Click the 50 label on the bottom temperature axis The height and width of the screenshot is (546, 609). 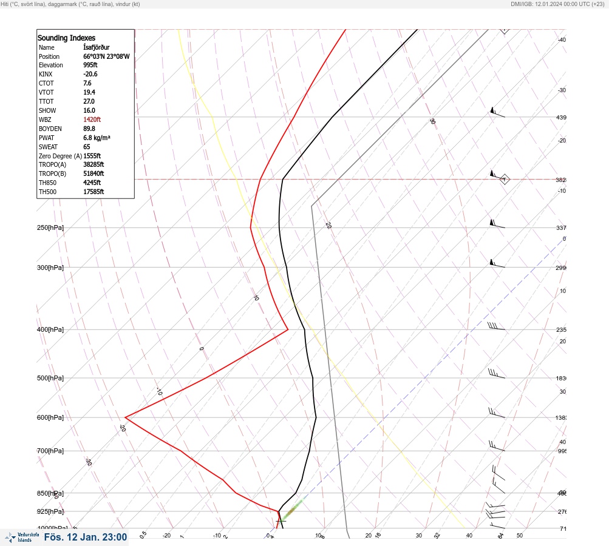520,536
